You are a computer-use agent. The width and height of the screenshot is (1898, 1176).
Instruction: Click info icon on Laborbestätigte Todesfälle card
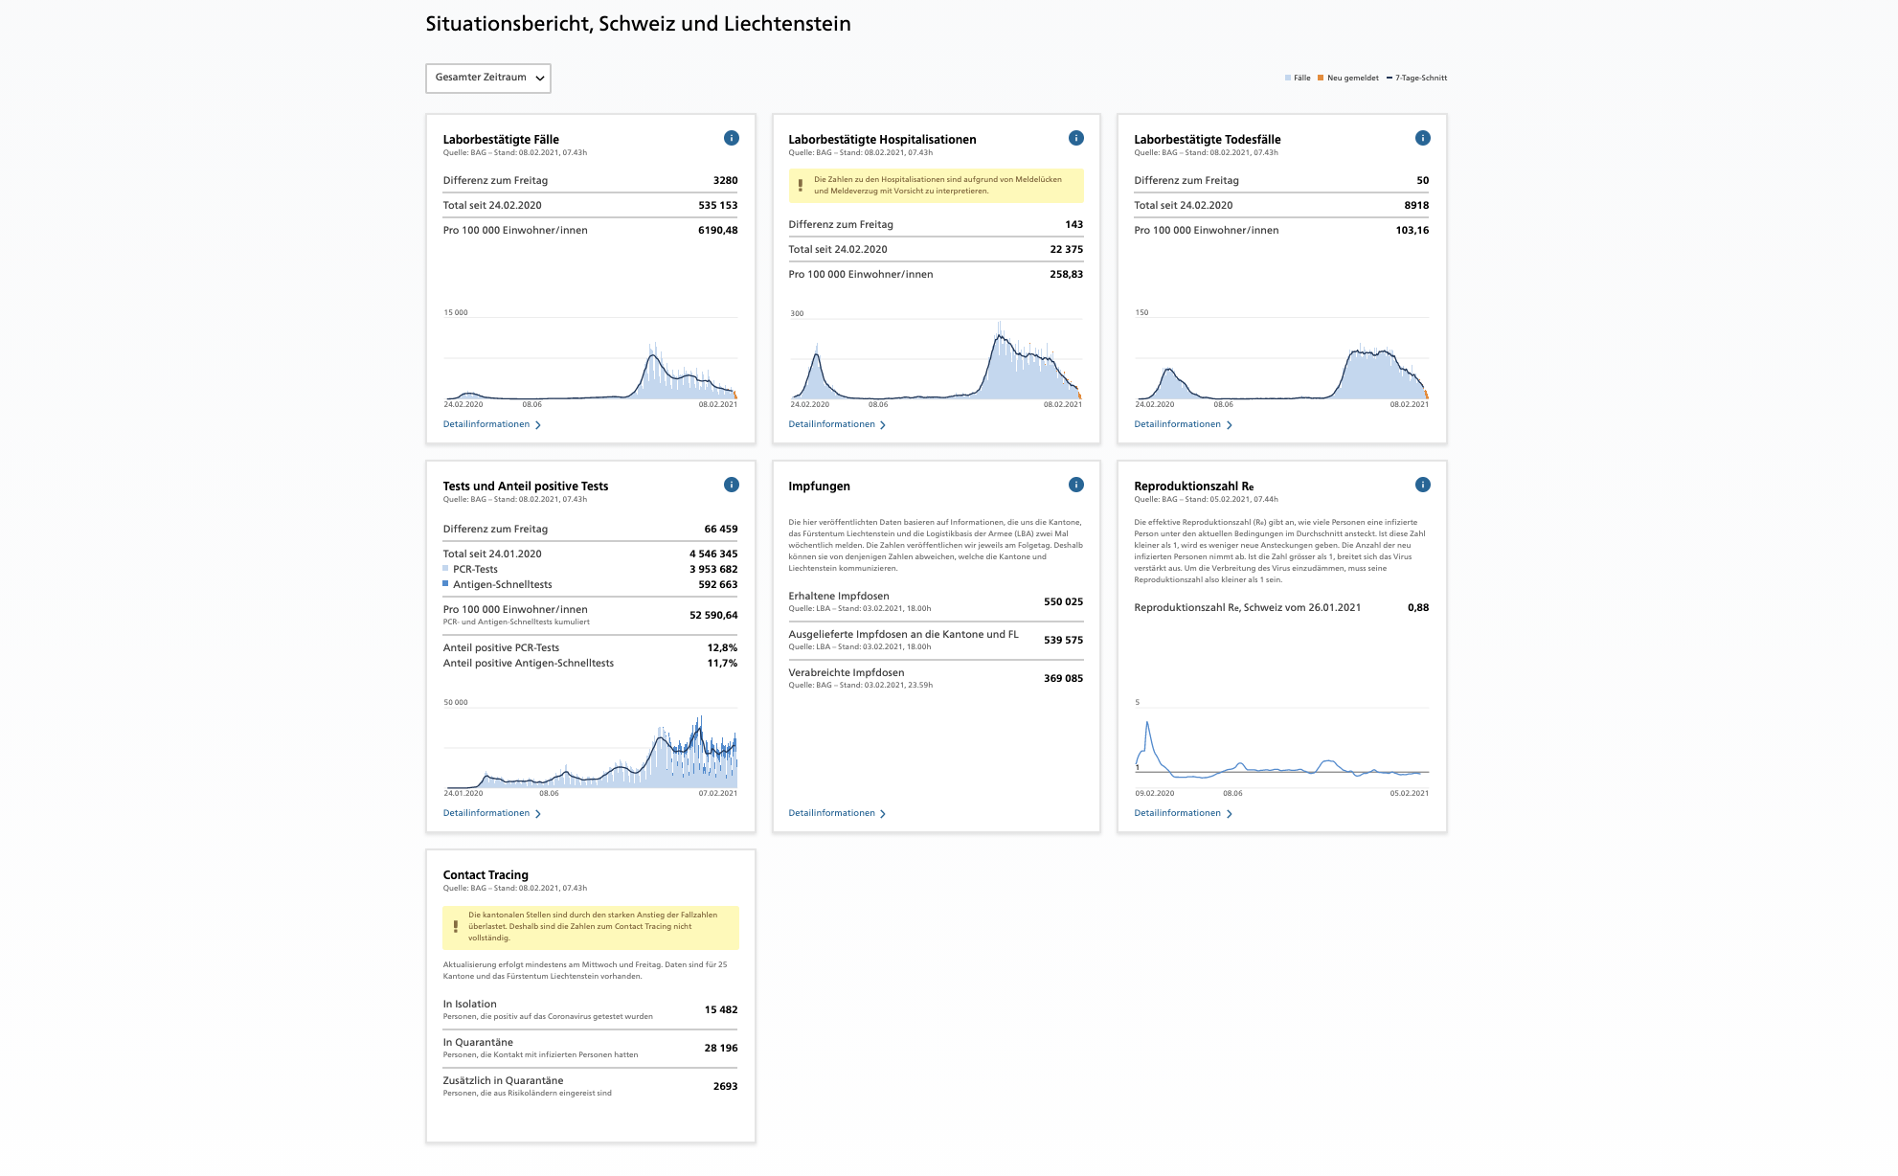tap(1423, 138)
